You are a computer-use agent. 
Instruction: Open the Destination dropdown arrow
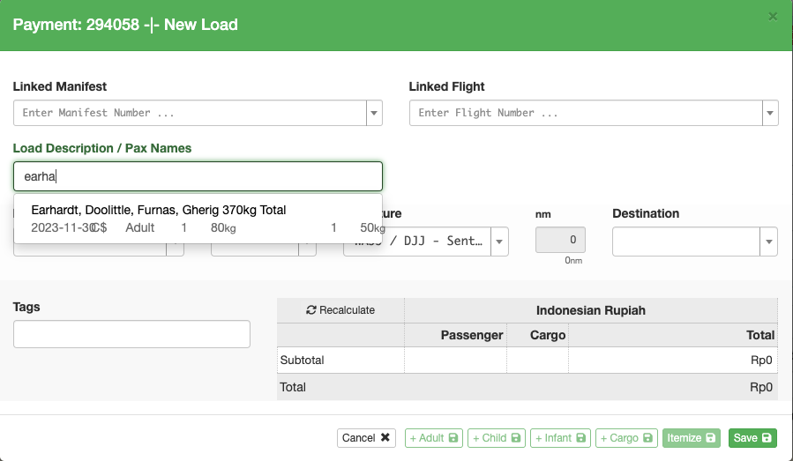769,241
